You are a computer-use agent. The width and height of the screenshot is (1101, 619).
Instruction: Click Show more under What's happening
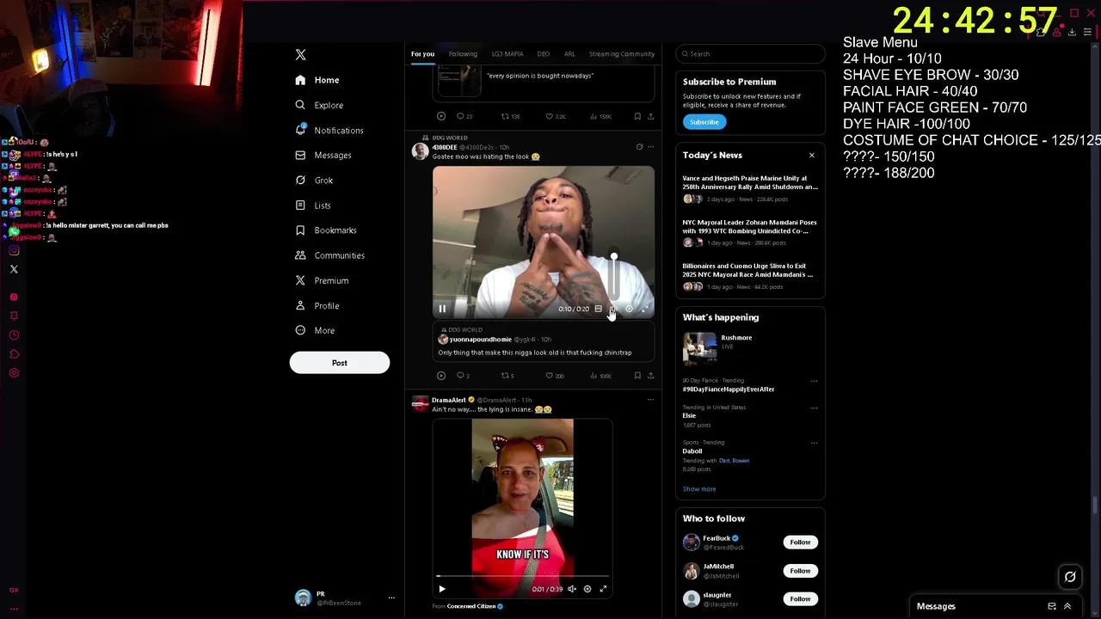tap(699, 489)
